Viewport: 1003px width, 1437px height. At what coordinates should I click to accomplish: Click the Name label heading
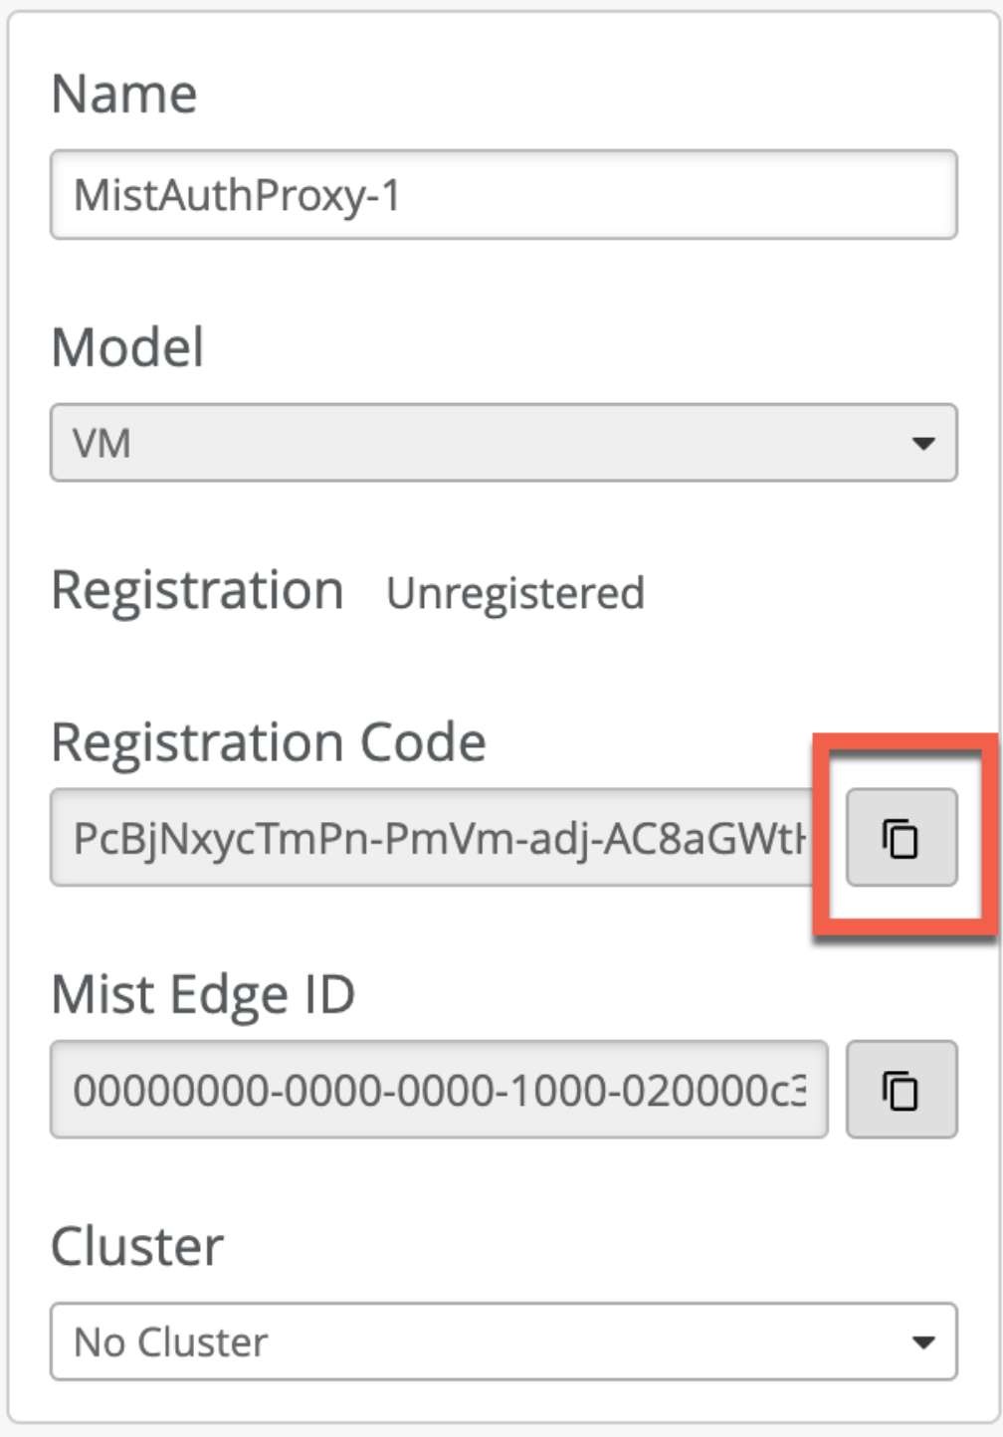pyautogui.click(x=124, y=95)
